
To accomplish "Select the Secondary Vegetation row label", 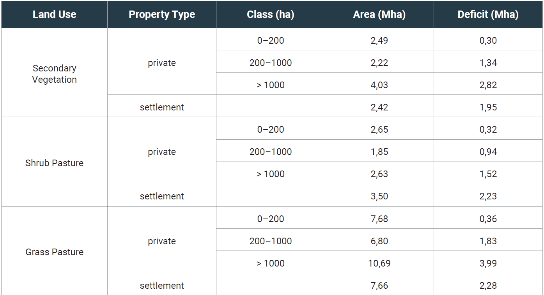I will 54,74.
